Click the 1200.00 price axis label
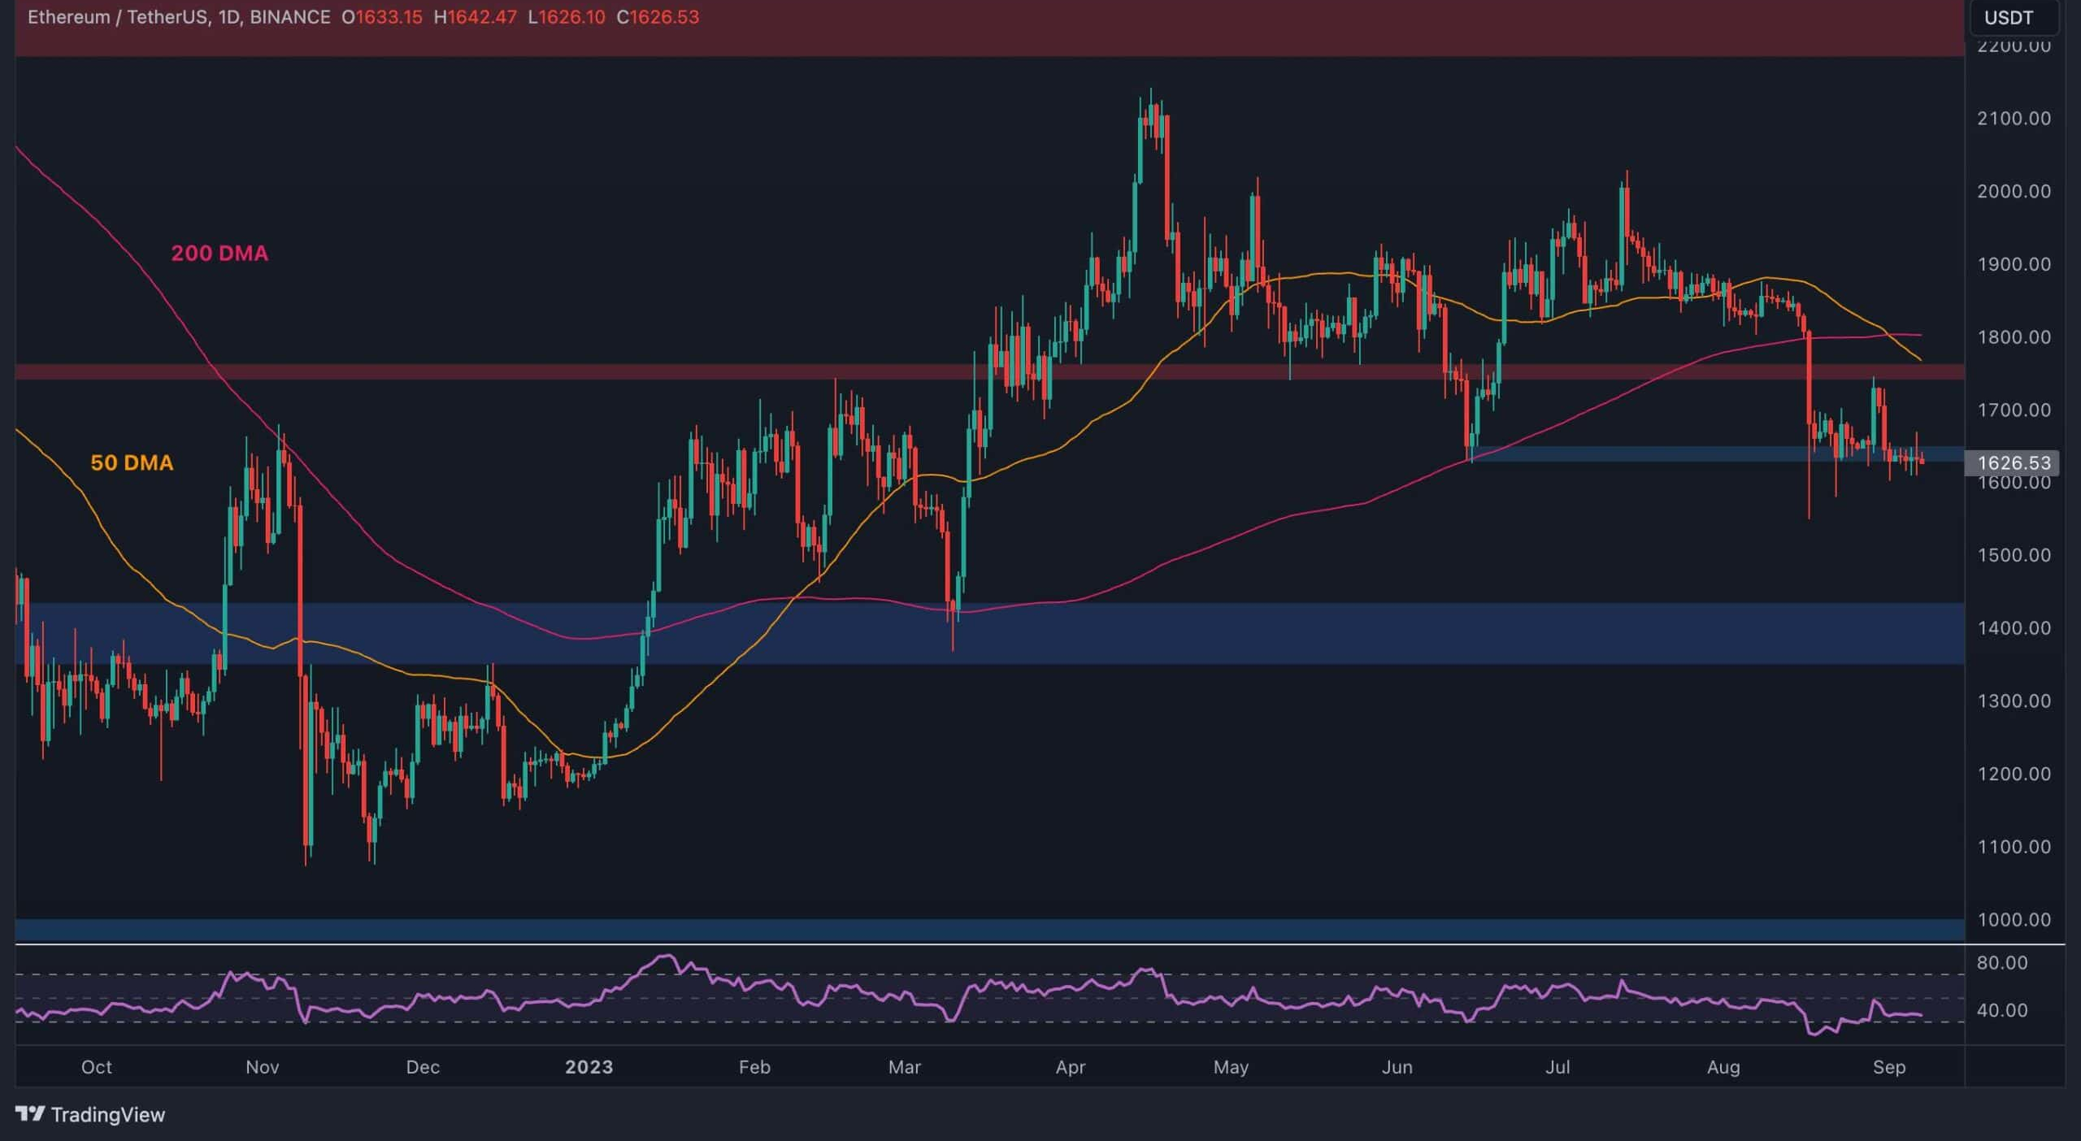 [x=2014, y=774]
